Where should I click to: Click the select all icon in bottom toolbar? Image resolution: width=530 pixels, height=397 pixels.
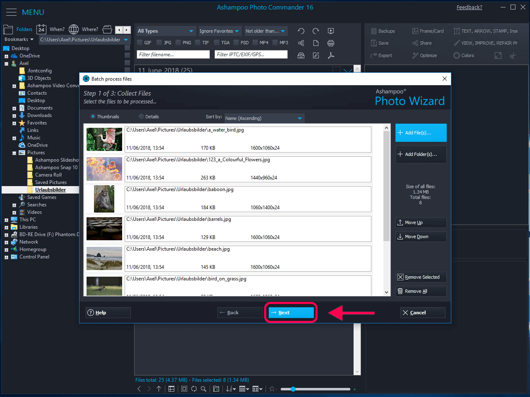point(184,389)
